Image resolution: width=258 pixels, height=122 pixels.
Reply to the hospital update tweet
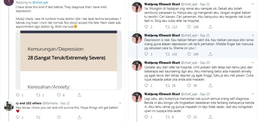coord(146,85)
